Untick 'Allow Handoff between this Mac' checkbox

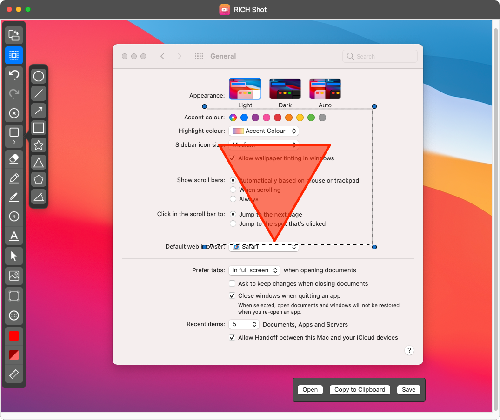click(x=232, y=337)
